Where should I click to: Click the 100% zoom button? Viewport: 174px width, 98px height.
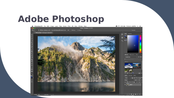[x=68, y=30]
